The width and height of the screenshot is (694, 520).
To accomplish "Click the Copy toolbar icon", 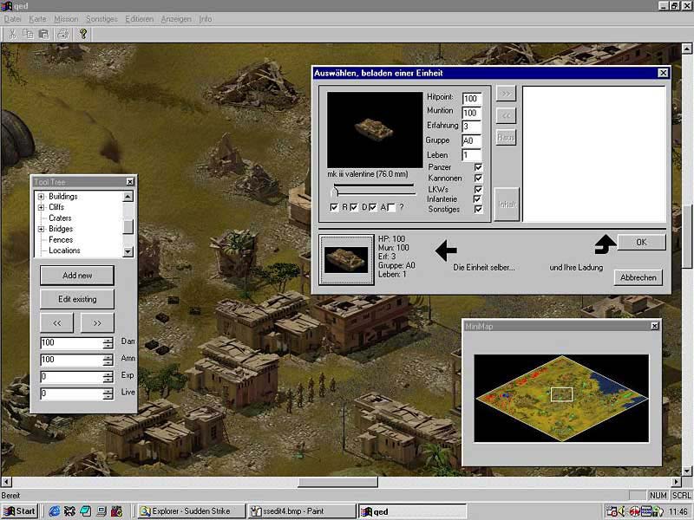I will (28, 34).
